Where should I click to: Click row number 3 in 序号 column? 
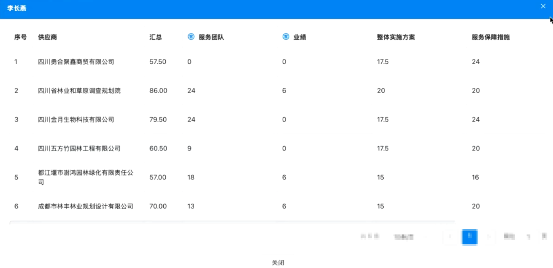pos(16,119)
